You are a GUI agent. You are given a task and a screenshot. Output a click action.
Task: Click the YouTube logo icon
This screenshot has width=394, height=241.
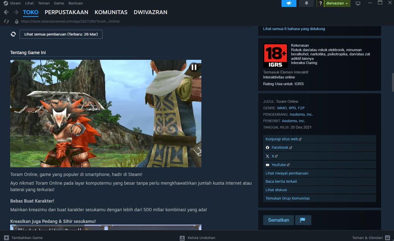(268, 165)
